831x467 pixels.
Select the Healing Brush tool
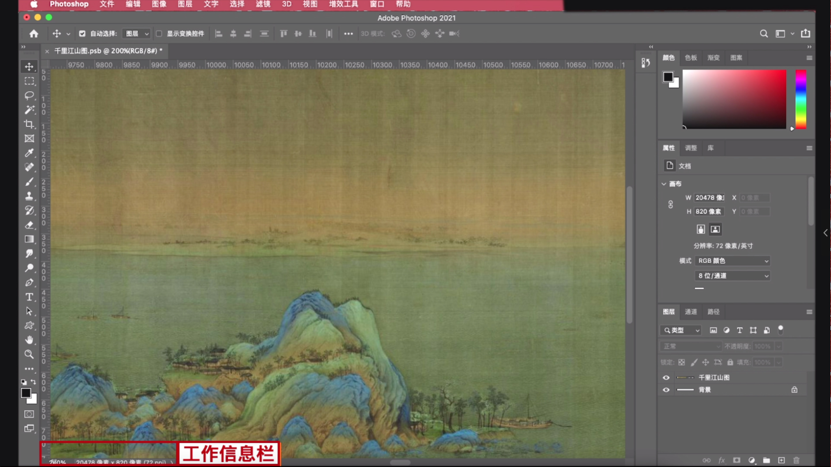pos(29,167)
